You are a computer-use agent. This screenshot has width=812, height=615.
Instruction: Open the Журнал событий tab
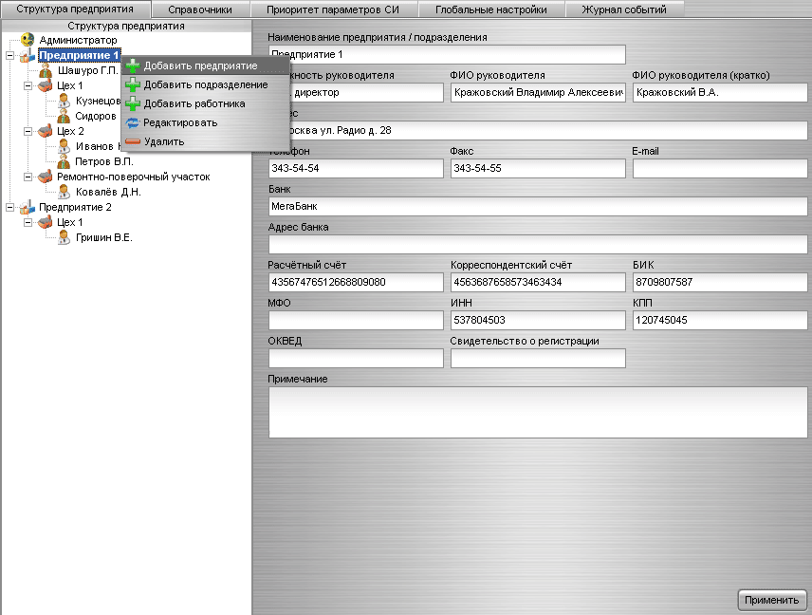tap(624, 9)
